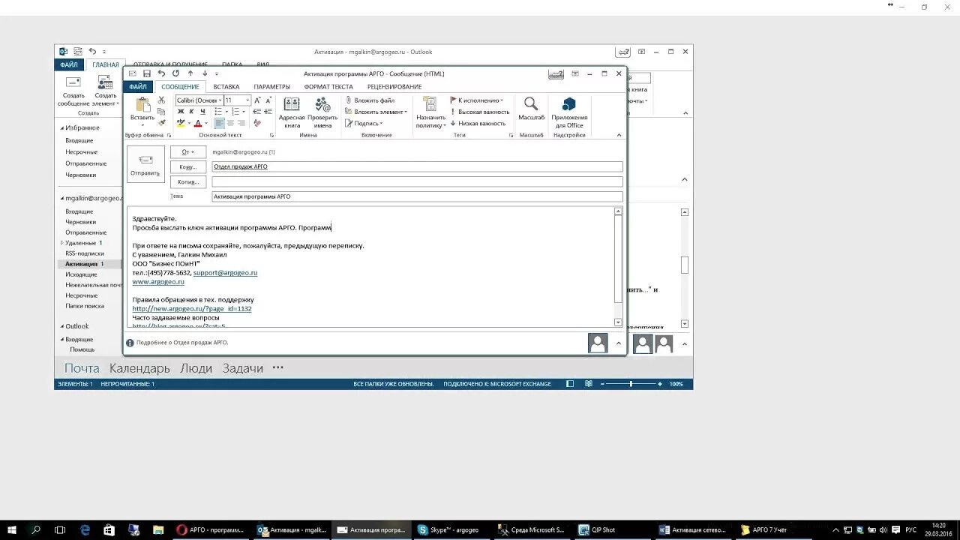Click the Save icon in message toolbar
960x540 pixels.
click(147, 73)
